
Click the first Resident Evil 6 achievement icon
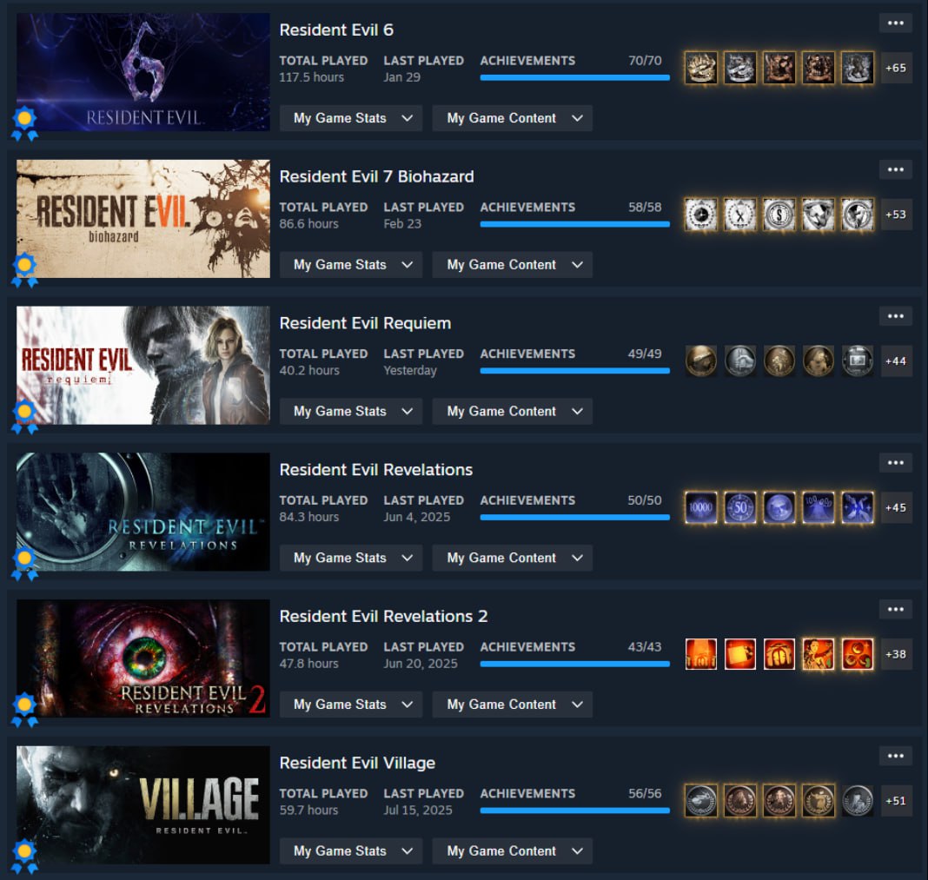700,68
